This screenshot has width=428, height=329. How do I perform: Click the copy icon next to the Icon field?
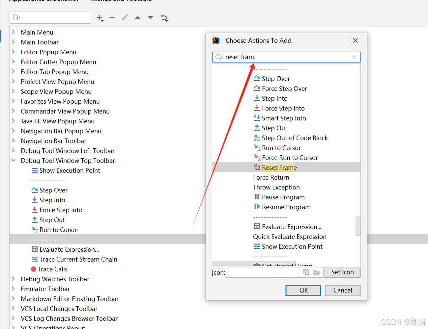pyautogui.click(x=306, y=272)
